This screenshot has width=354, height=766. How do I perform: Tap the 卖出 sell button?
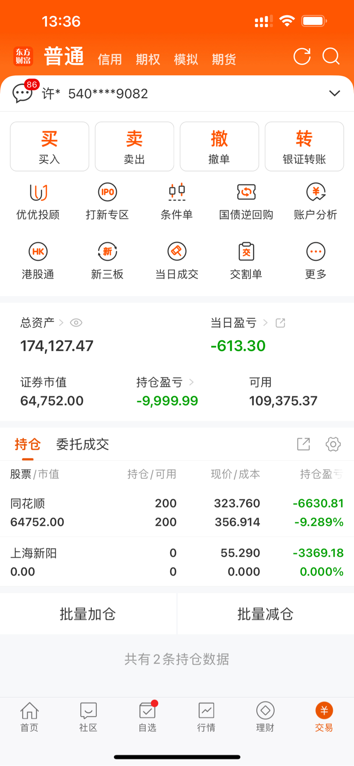point(134,147)
